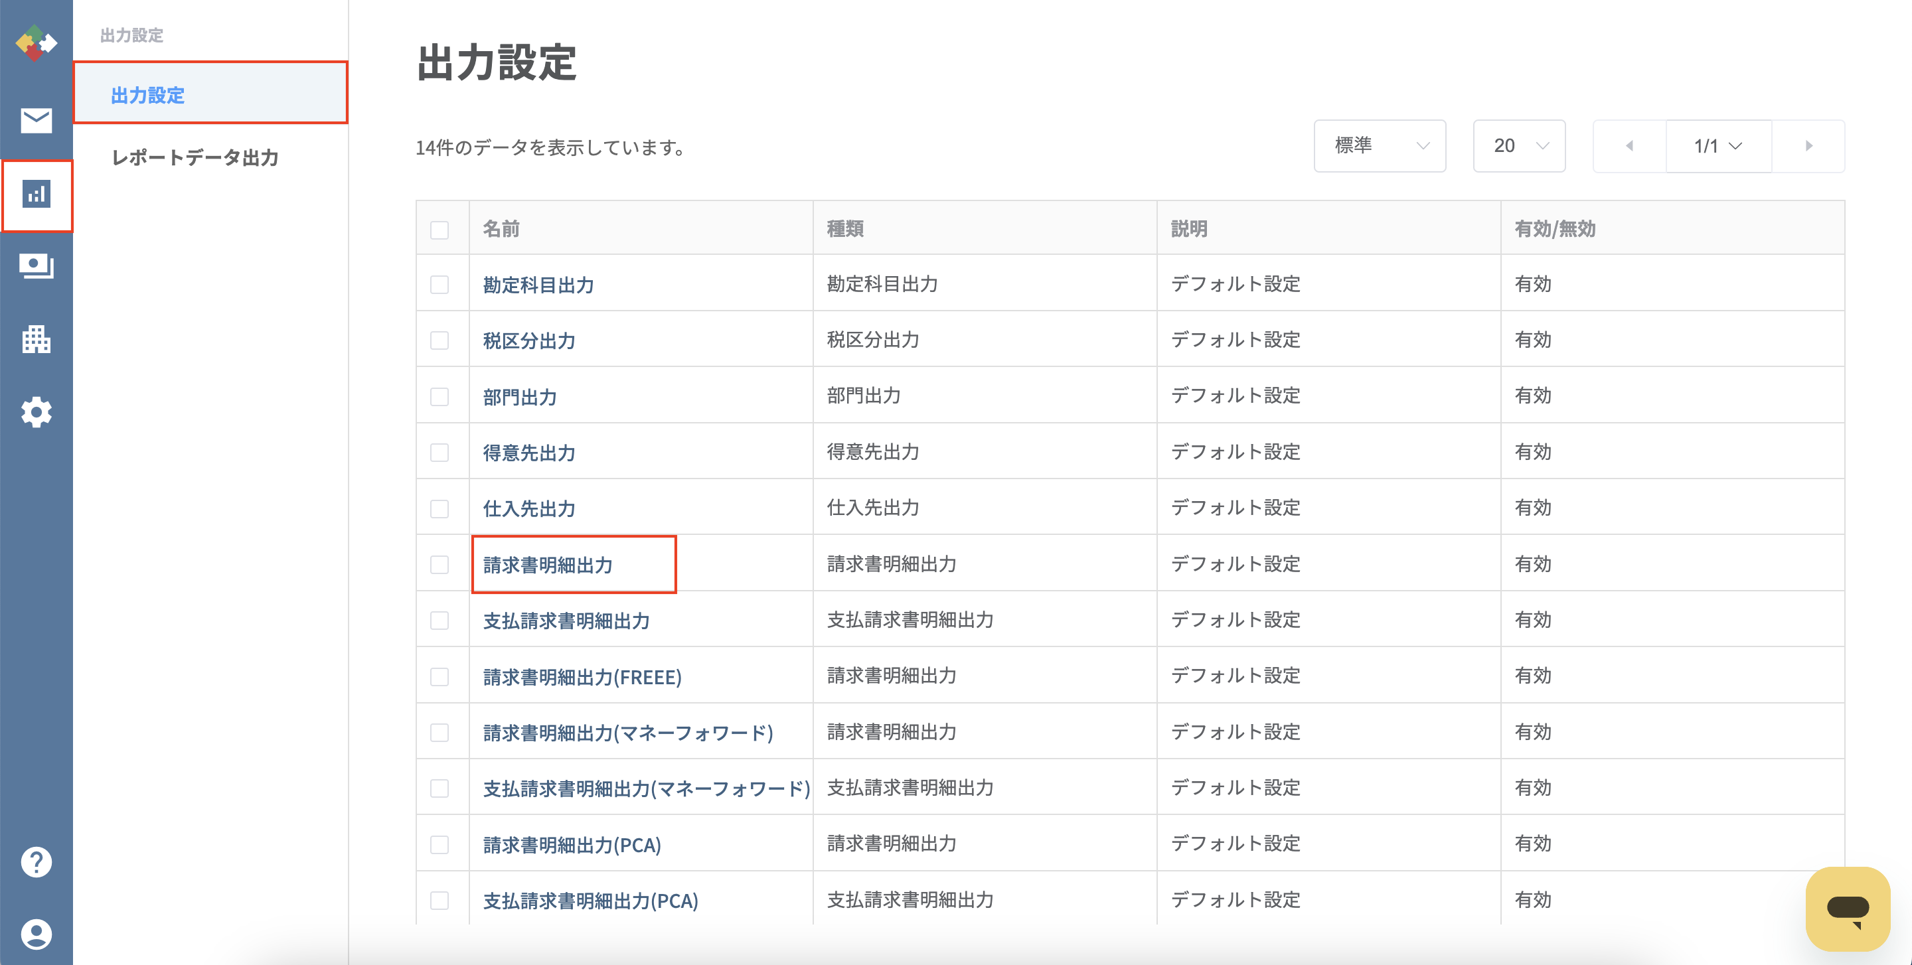The width and height of the screenshot is (1912, 965).
Task: Open the 1/1 page selector dropdown
Action: [x=1718, y=146]
